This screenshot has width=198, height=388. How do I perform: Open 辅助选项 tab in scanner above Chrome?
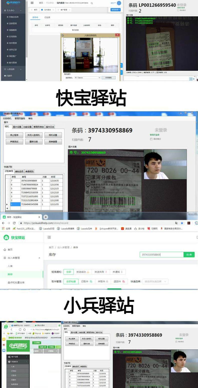tap(19, 171)
